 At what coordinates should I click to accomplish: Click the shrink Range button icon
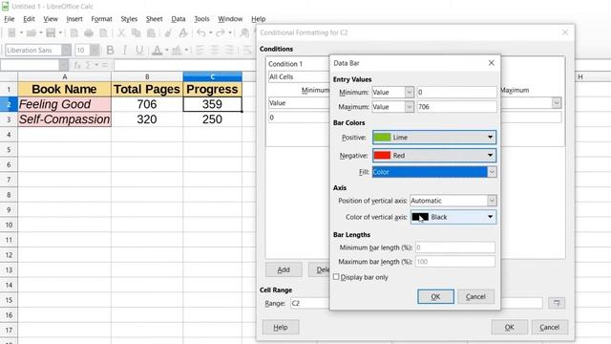pos(557,303)
